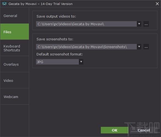Screen dimensions: 161x137
Task: Switch to Keyboard Shortcuts tab
Action: click(15, 48)
